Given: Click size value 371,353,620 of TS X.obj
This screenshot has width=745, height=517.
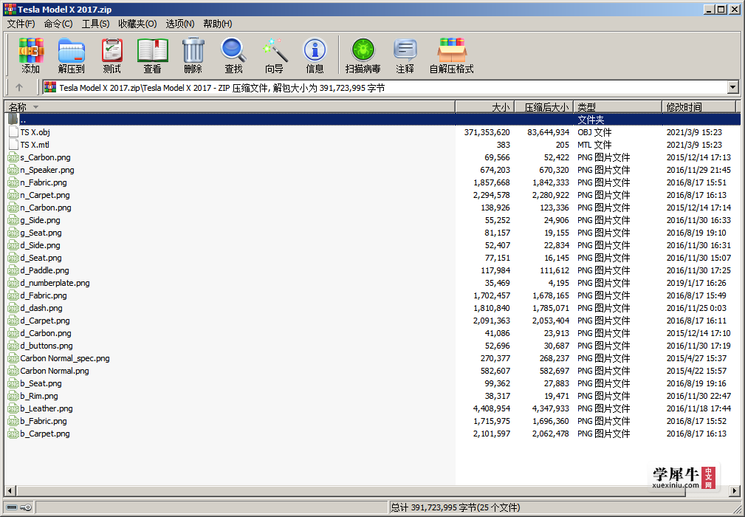Looking at the screenshot, I should [x=487, y=132].
